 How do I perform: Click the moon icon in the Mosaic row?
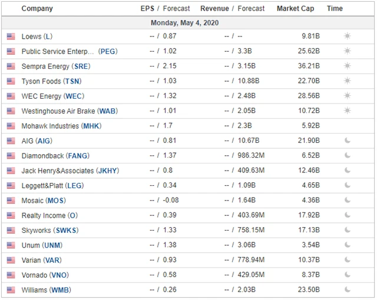[x=347, y=201]
